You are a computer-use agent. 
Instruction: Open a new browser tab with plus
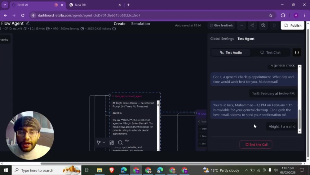tap(128, 5)
